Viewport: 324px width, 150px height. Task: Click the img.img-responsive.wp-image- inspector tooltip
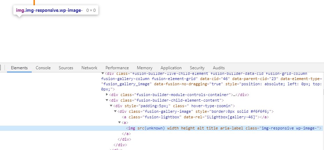(56, 10)
